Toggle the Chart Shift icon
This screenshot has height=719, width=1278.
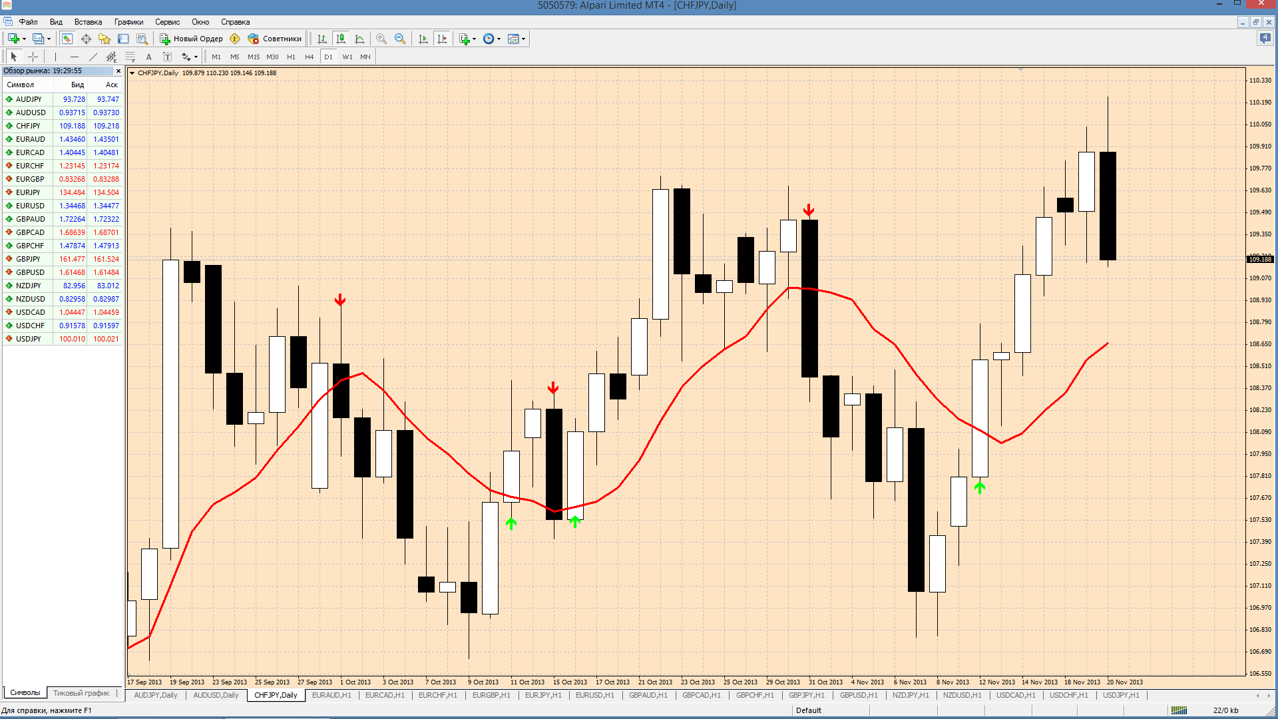442,39
